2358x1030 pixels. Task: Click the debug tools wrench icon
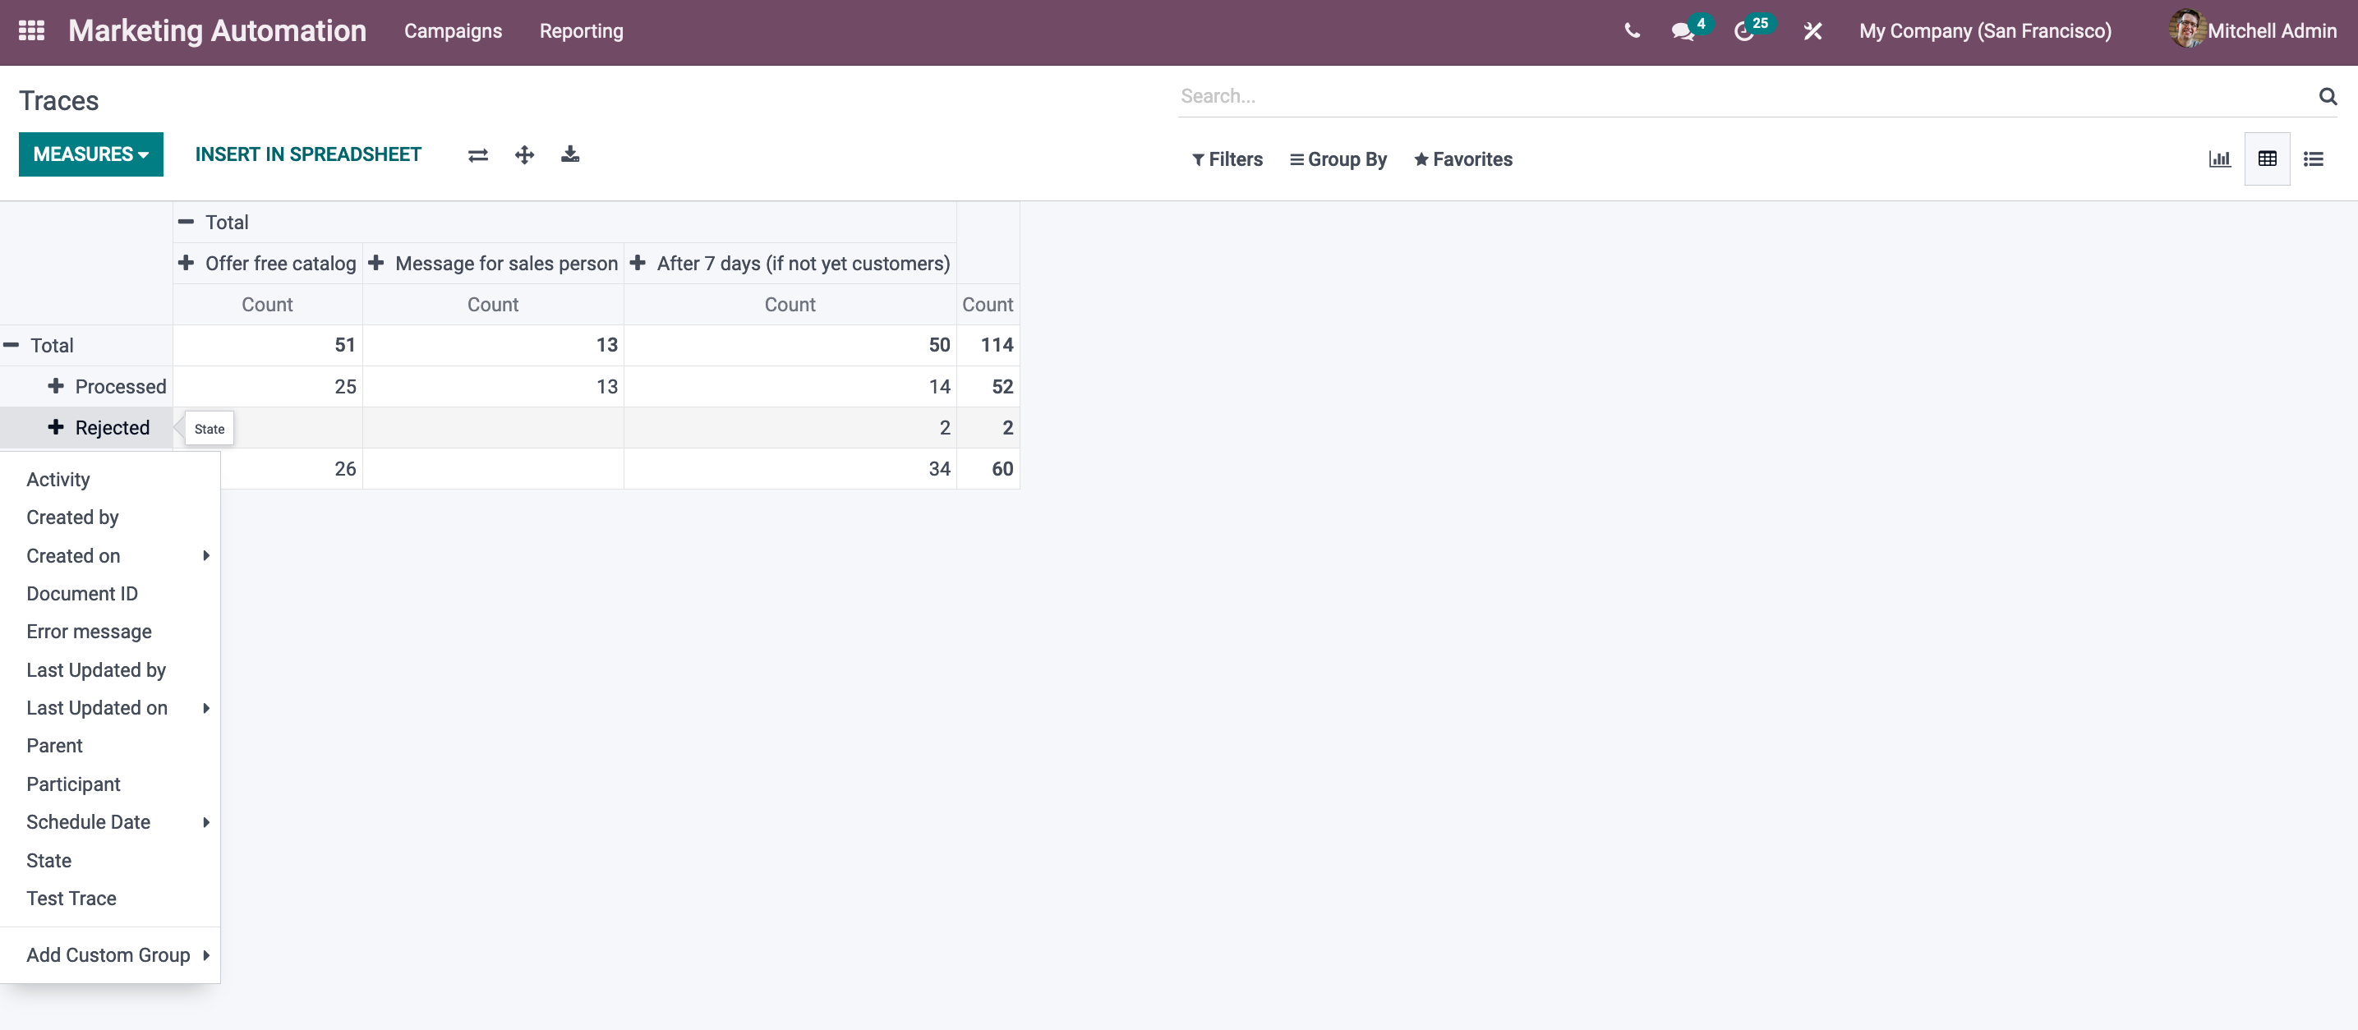tap(1812, 31)
